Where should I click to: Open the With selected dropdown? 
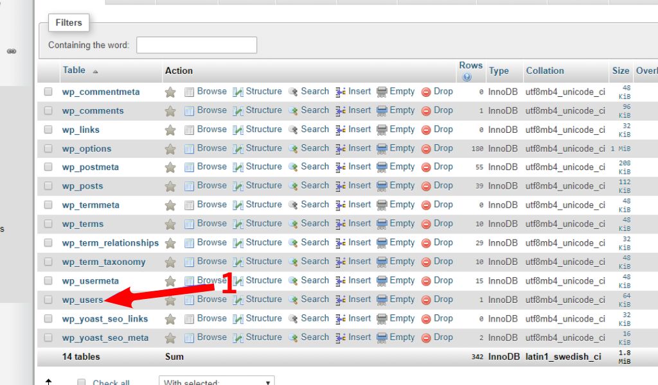[217, 381]
